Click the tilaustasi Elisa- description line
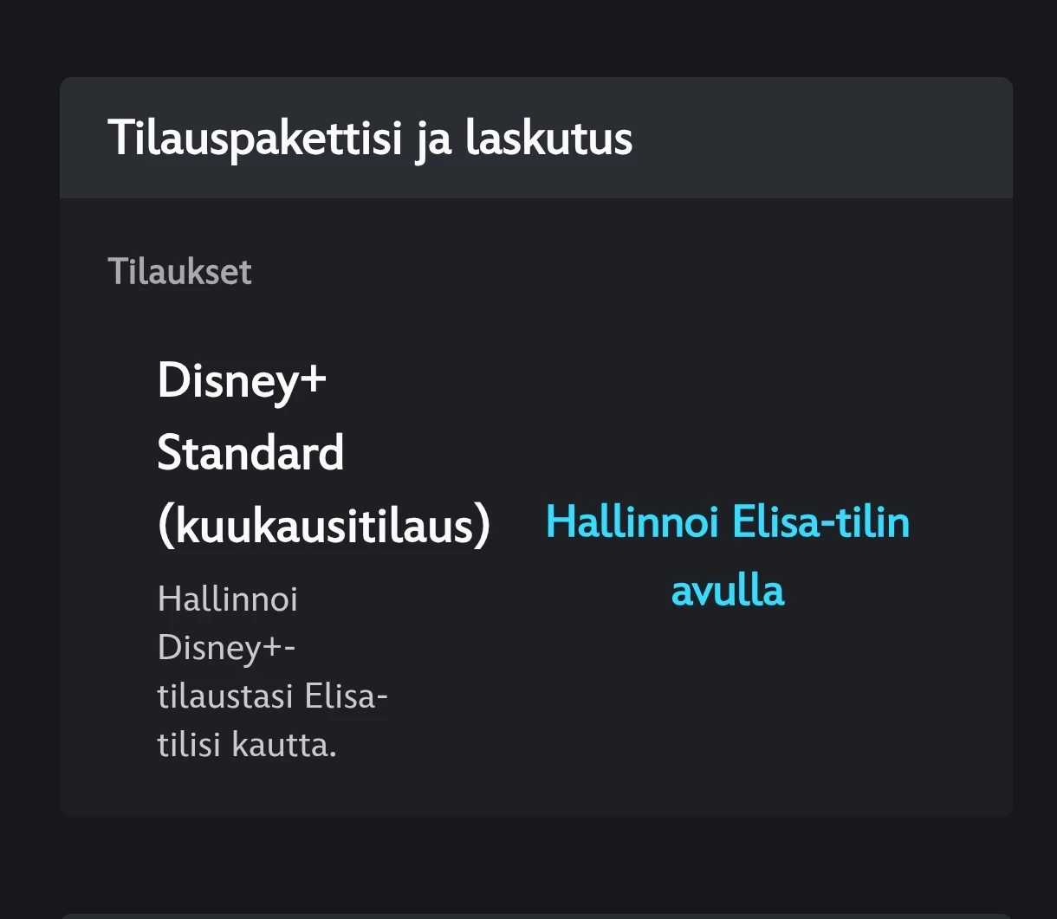1057x919 pixels. [x=272, y=696]
